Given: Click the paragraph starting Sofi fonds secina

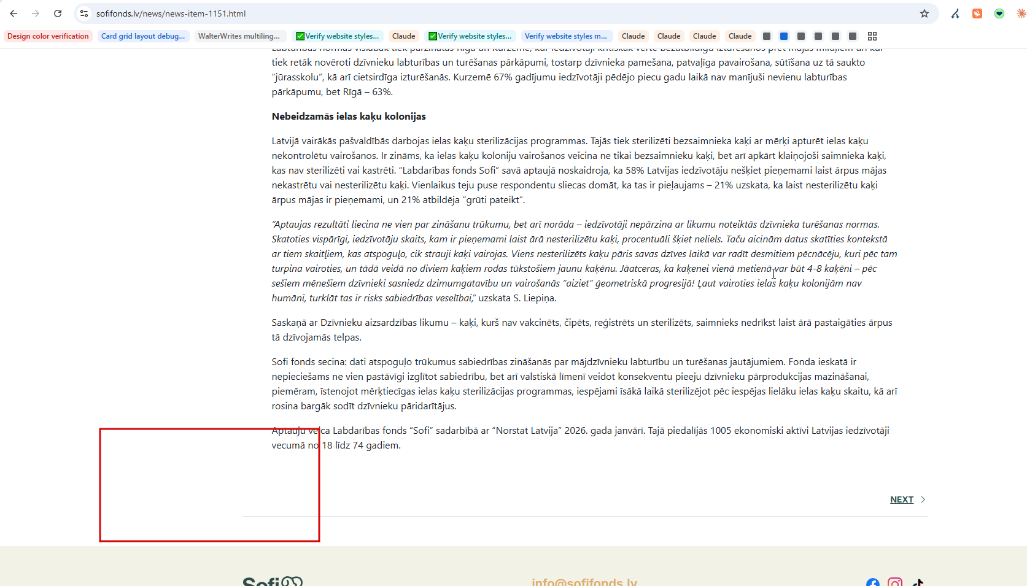Looking at the screenshot, I should point(584,384).
